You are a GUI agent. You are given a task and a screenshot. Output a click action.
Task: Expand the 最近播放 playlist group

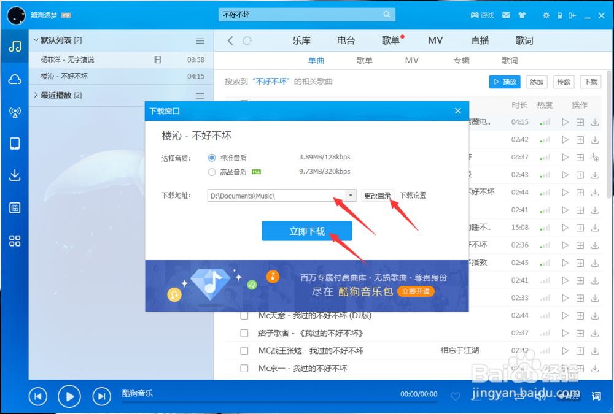coord(36,95)
